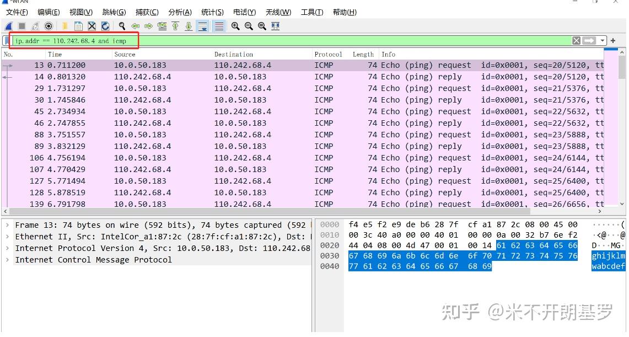Toggle go to packet entry field
The width and height of the screenshot is (629, 337).
(x=162, y=26)
